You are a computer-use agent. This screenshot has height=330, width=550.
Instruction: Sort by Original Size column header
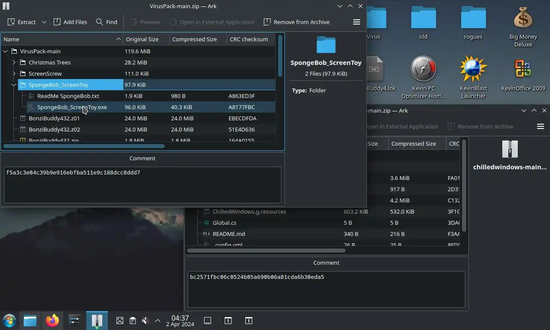(x=146, y=39)
